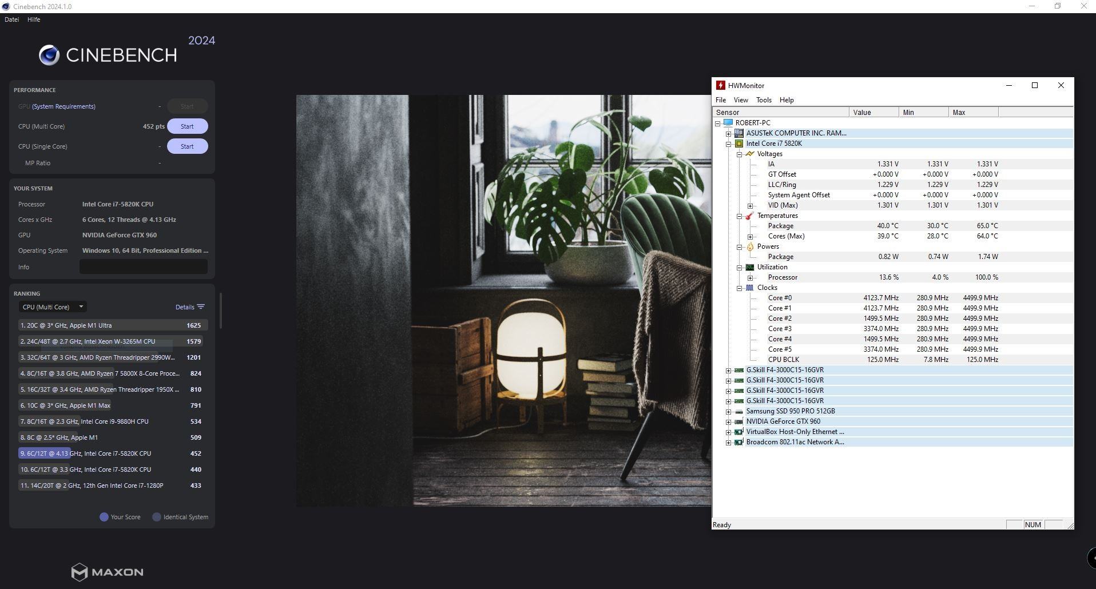Select the Ryzen 7 5800X ranking entry
Viewport: 1096px width, 589px height.
tap(113, 373)
